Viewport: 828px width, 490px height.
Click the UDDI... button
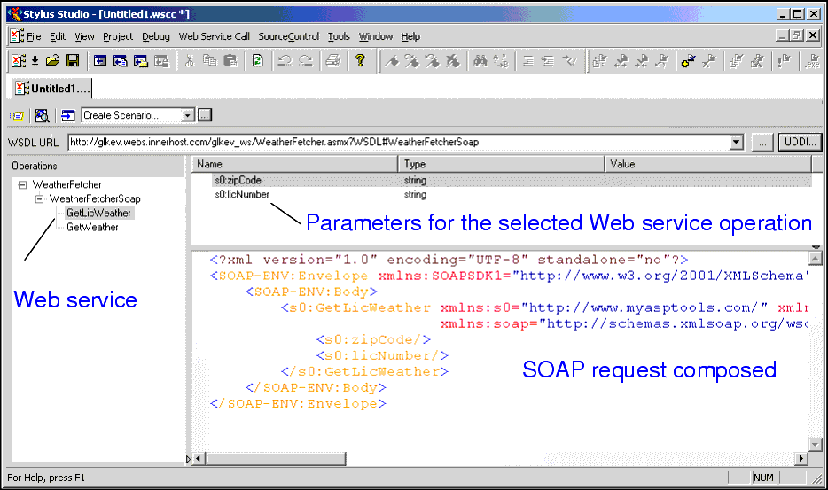click(800, 142)
